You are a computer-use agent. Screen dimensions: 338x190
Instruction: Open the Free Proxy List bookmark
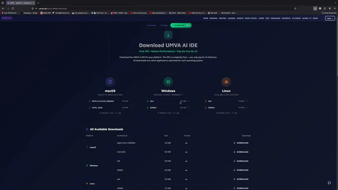[100, 13]
